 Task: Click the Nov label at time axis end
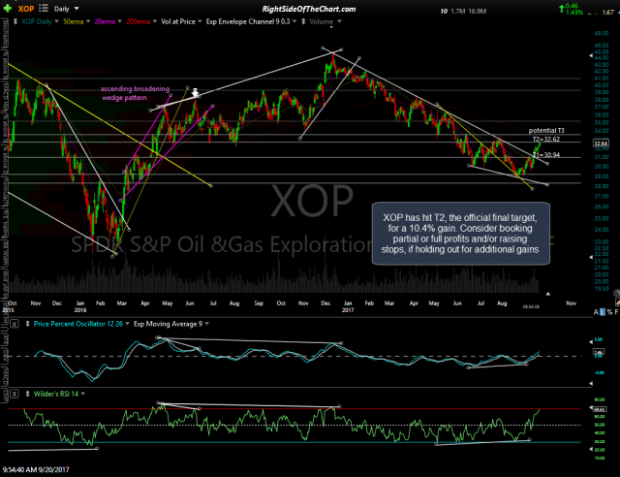tap(571, 303)
